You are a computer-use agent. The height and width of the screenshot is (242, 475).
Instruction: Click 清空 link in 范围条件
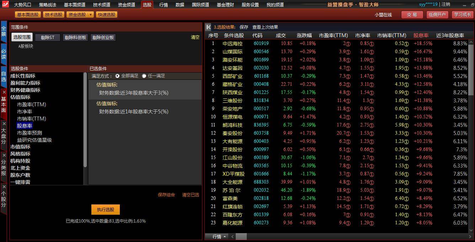[x=195, y=37]
